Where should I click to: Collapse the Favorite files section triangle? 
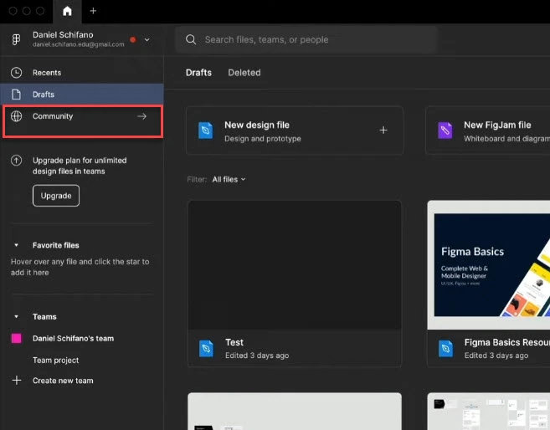[x=16, y=245]
